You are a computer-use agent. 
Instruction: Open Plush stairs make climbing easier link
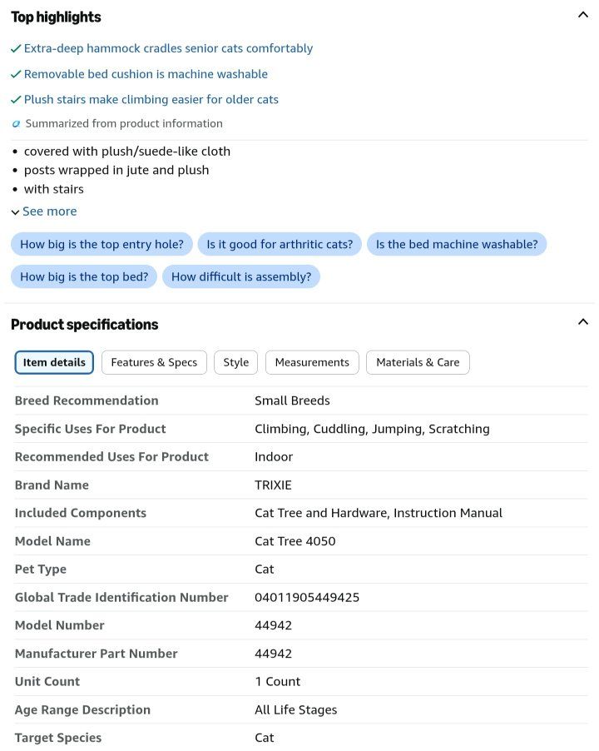click(x=151, y=100)
